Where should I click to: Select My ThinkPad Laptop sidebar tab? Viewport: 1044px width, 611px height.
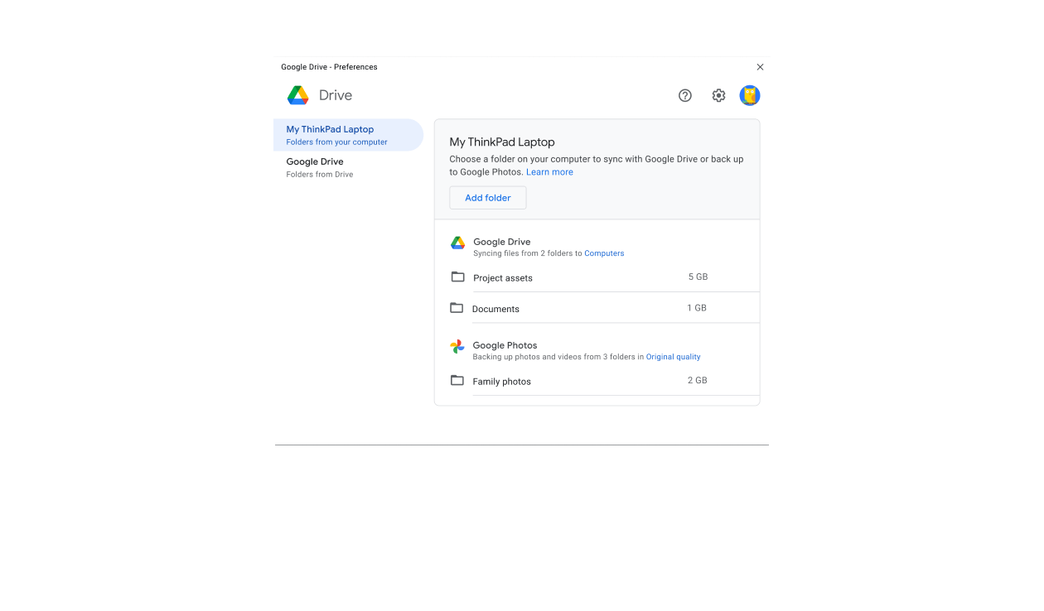[348, 135]
